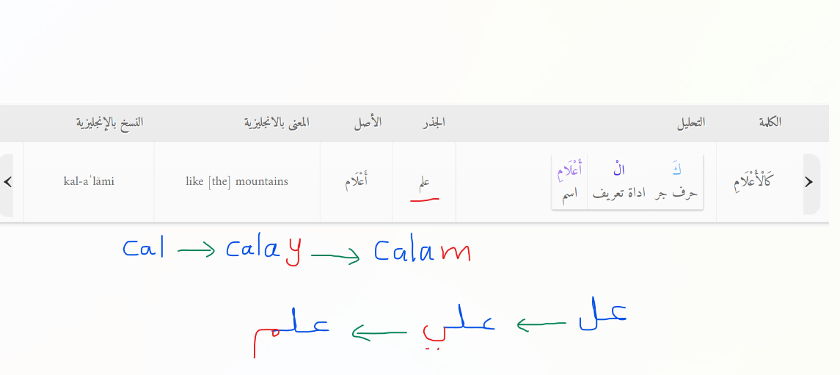The image size is (840, 375).
Task: Click the word كَالْأَعْلَامِ in the first cell
Action: click(753, 181)
